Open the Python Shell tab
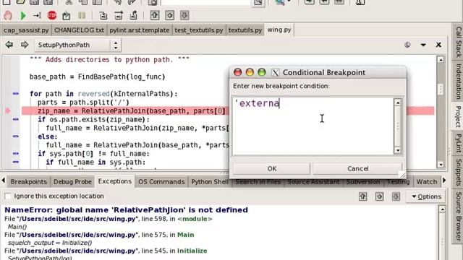Image resolution: width=463 pixels, height=260 pixels. tap(210, 182)
